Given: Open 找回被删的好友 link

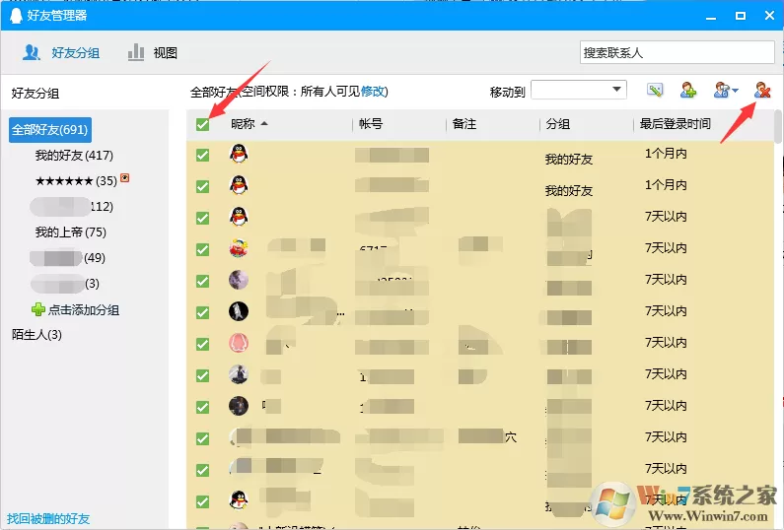Looking at the screenshot, I should tap(48, 519).
